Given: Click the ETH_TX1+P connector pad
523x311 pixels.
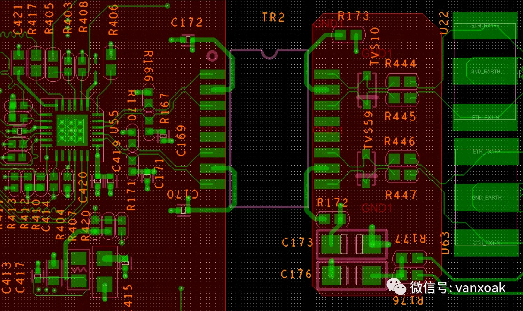Looking at the screenshot, I should 487,152.
